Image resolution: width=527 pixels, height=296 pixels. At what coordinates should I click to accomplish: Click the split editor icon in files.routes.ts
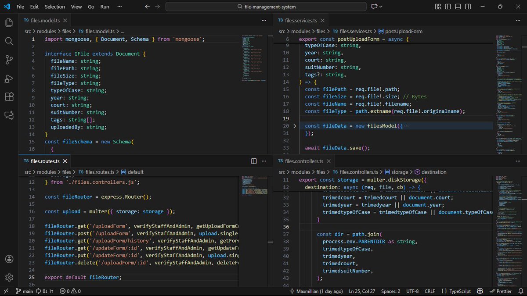pos(254,161)
